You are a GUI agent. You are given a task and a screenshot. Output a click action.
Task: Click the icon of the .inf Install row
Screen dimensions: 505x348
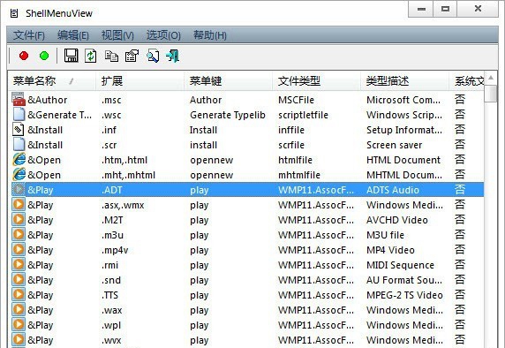coord(19,130)
